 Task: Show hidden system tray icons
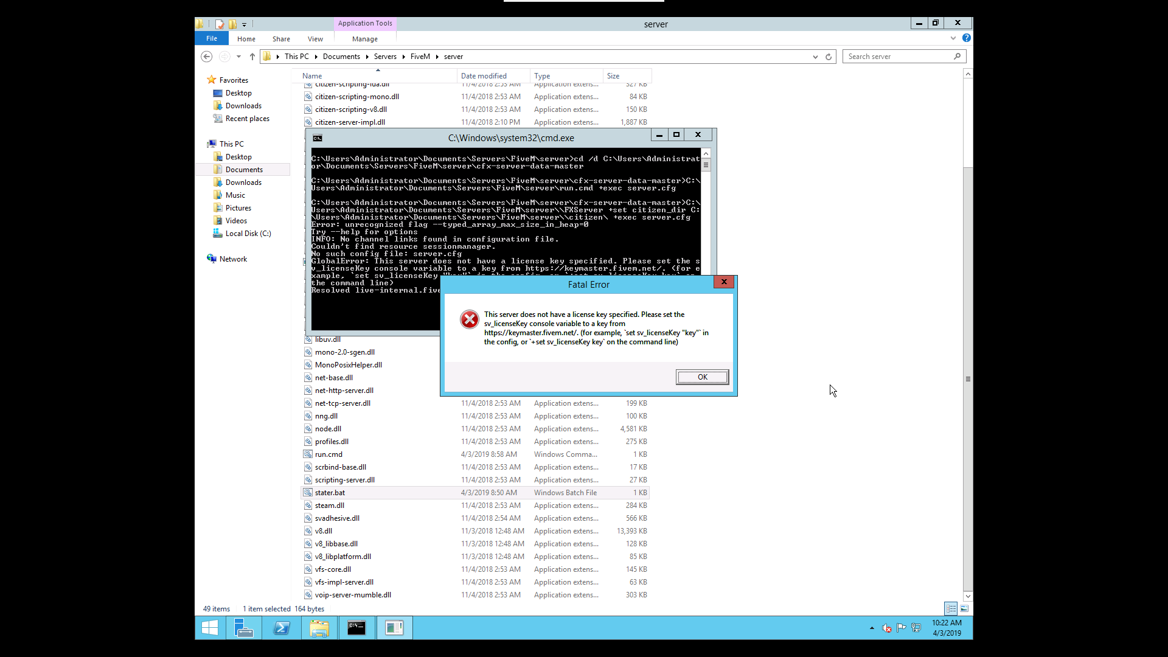tap(872, 628)
